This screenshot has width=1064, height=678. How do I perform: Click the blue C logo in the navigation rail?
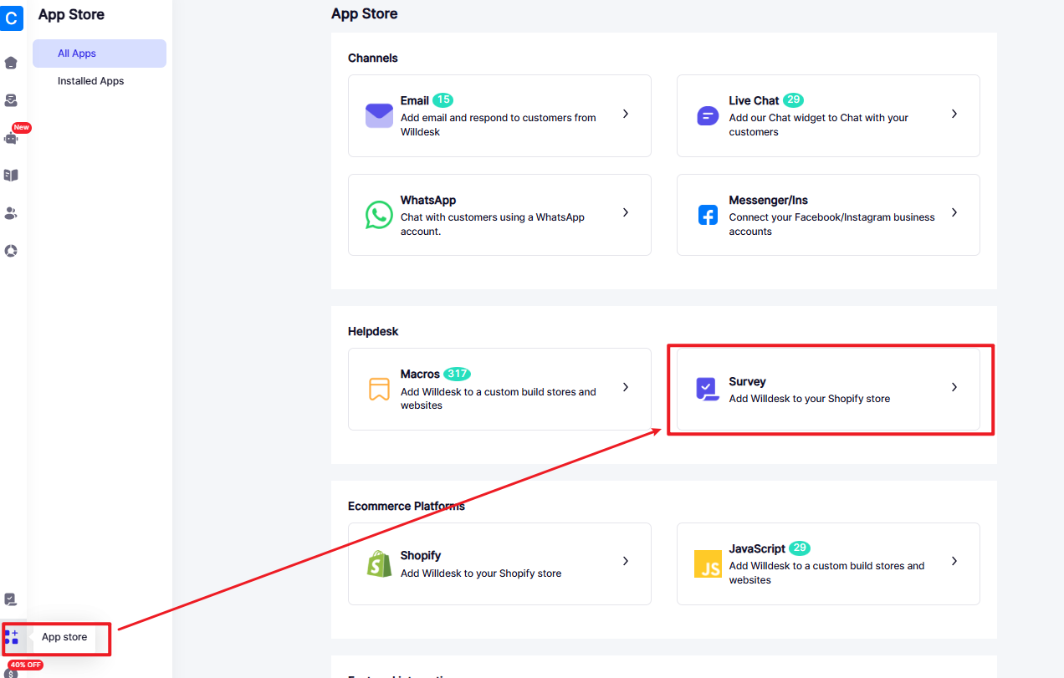11,18
